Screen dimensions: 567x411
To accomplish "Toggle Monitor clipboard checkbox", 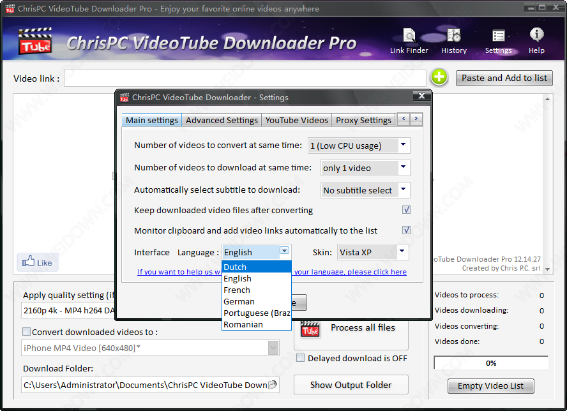I will pos(407,230).
